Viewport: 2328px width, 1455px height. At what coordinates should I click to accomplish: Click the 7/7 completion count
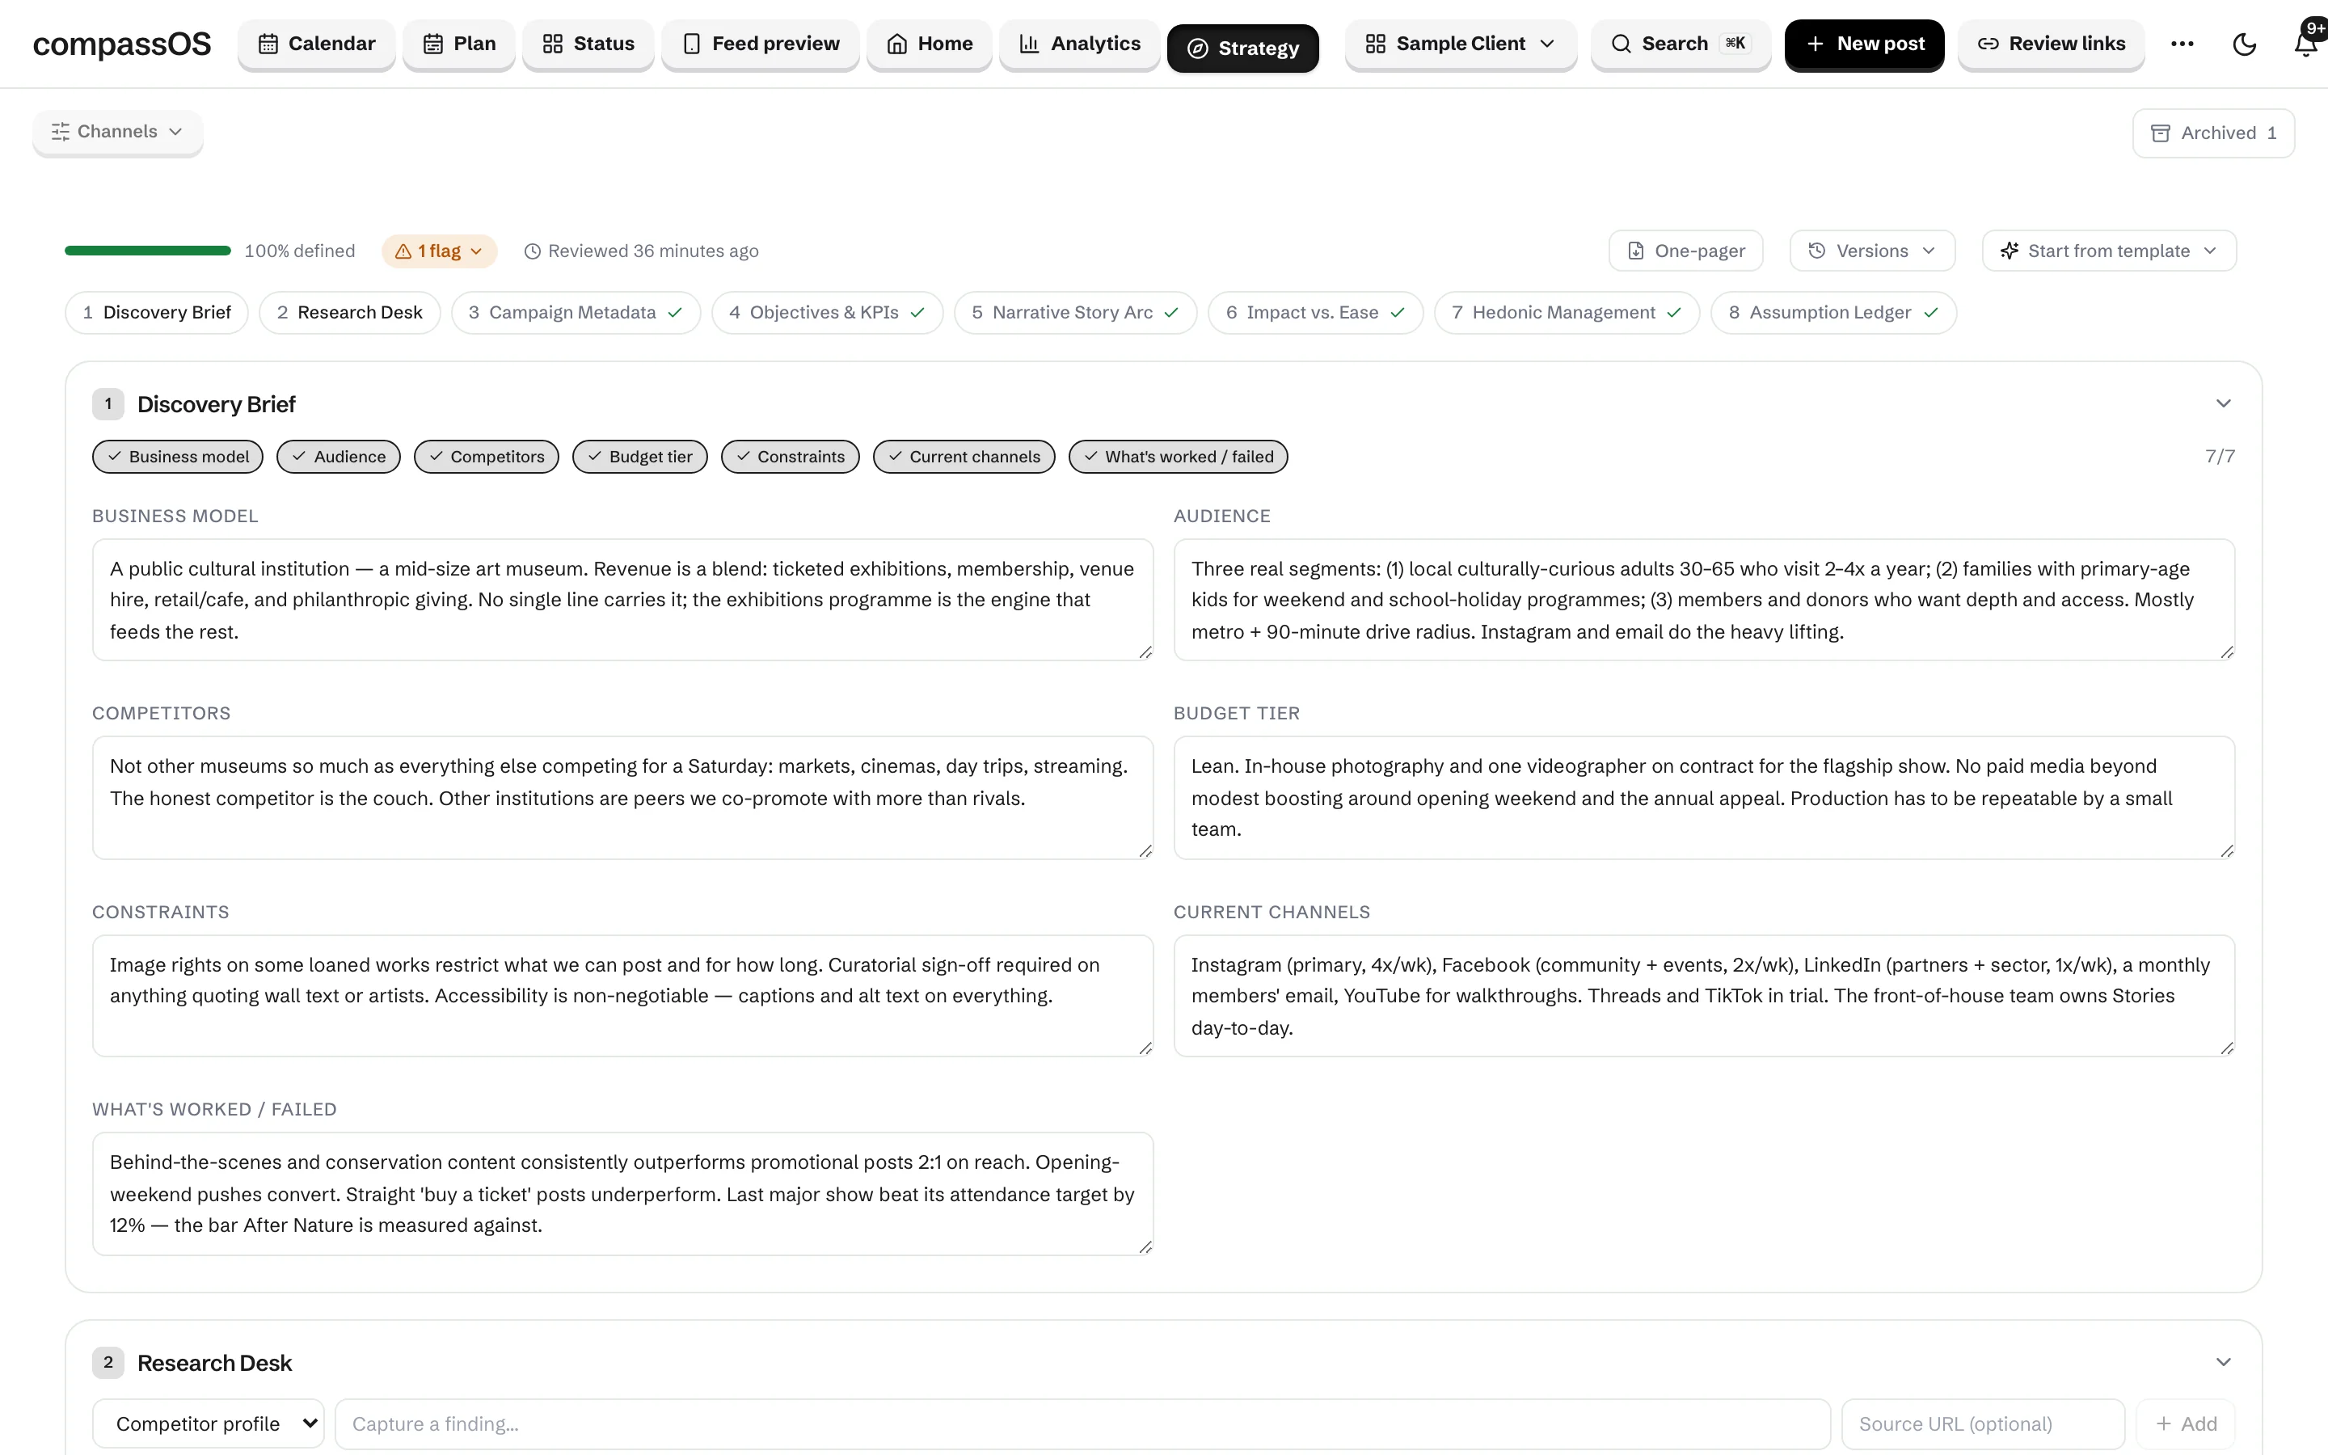click(2220, 457)
